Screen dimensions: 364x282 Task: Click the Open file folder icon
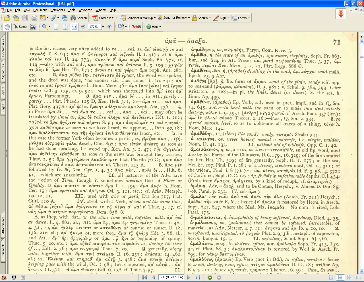coord(7,18)
